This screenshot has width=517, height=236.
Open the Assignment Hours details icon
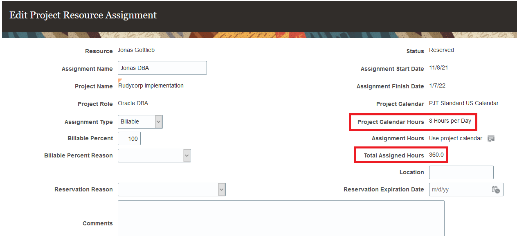tap(491, 139)
